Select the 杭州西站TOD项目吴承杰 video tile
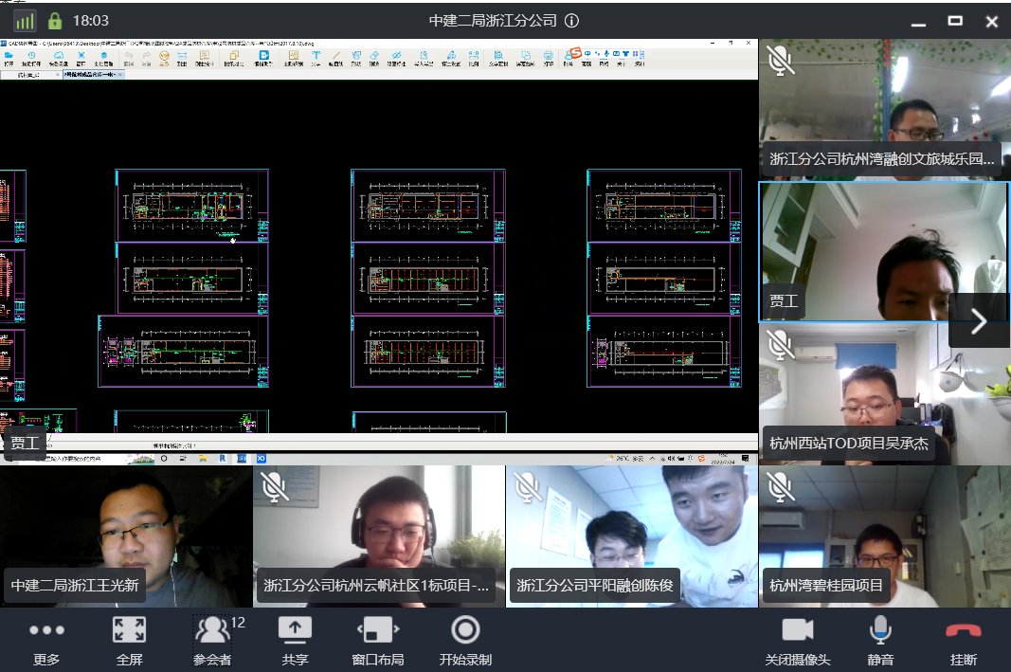Image resolution: width=1011 pixels, height=672 pixels. point(885,393)
